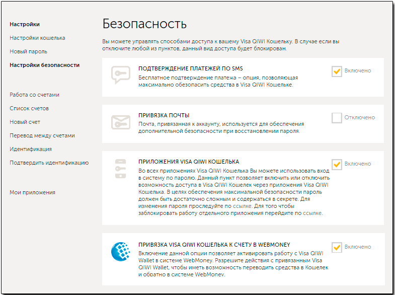The width and height of the screenshot is (395, 295).
Task: Click the Настройки heading in the sidebar
Action: tap(25, 25)
